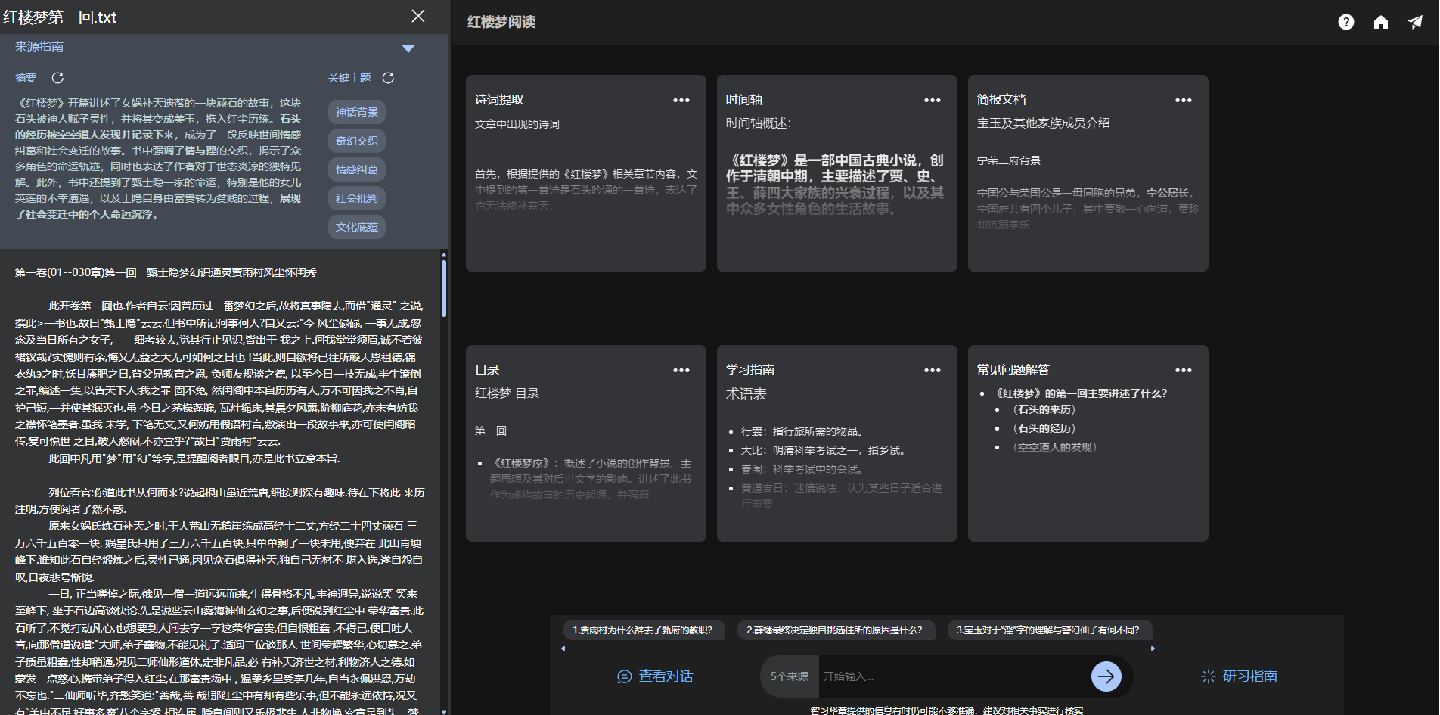Open more options on 目录 card
Image resolution: width=1440 pixels, height=715 pixels.
pos(681,370)
